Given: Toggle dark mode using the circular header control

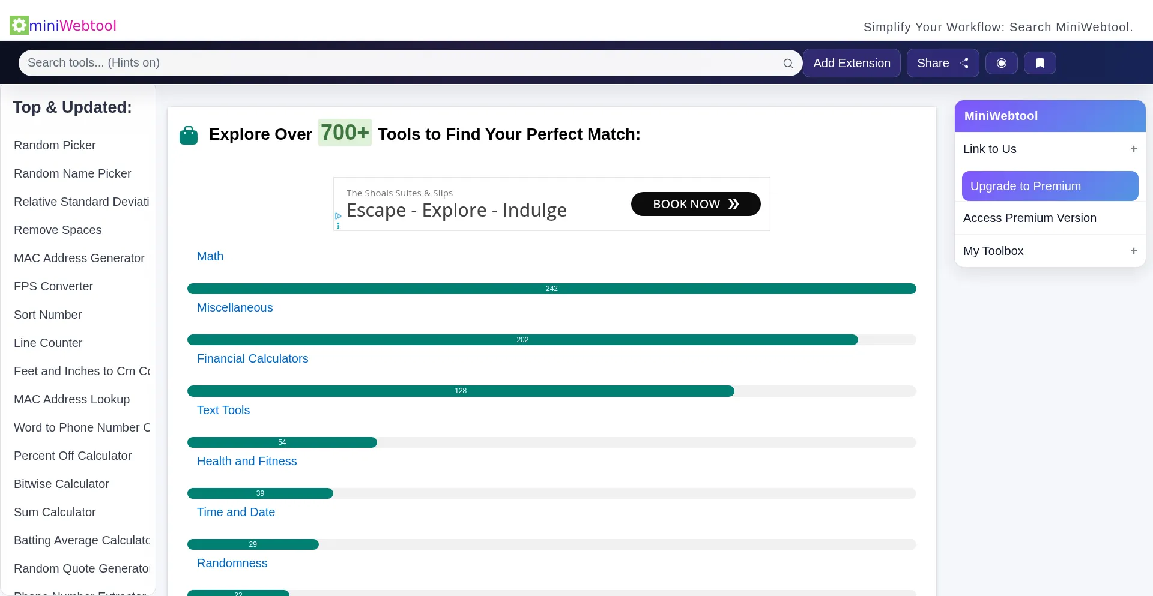Looking at the screenshot, I should point(1001,62).
